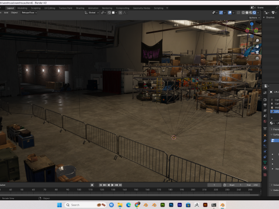Image resolution: width=279 pixels, height=209 pixels.
Task: Select solid viewport shading
Action: click(x=247, y=13)
